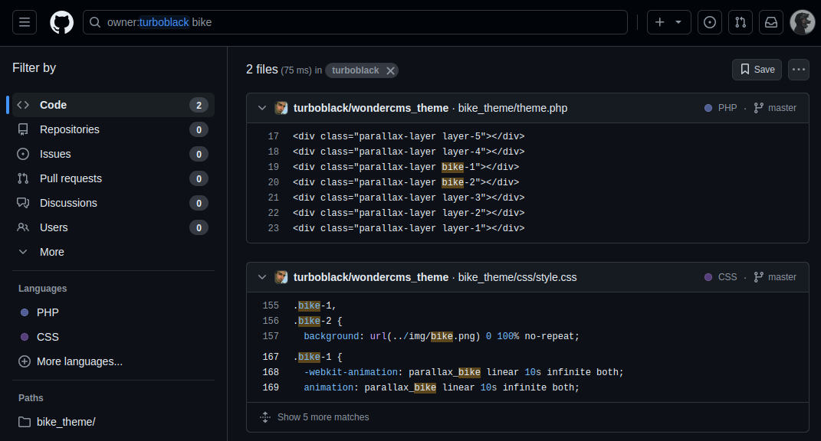Click the bookmark icon on Save button

pos(744,70)
